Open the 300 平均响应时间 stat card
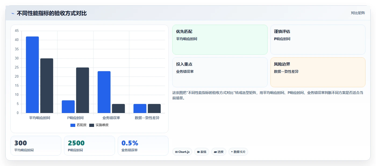Screen dimensions: 376x166 [36, 146]
